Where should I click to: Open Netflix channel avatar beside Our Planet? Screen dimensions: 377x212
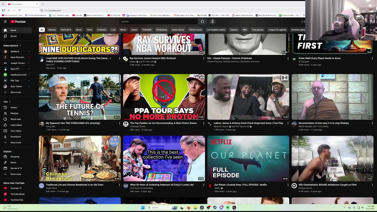point(210,186)
